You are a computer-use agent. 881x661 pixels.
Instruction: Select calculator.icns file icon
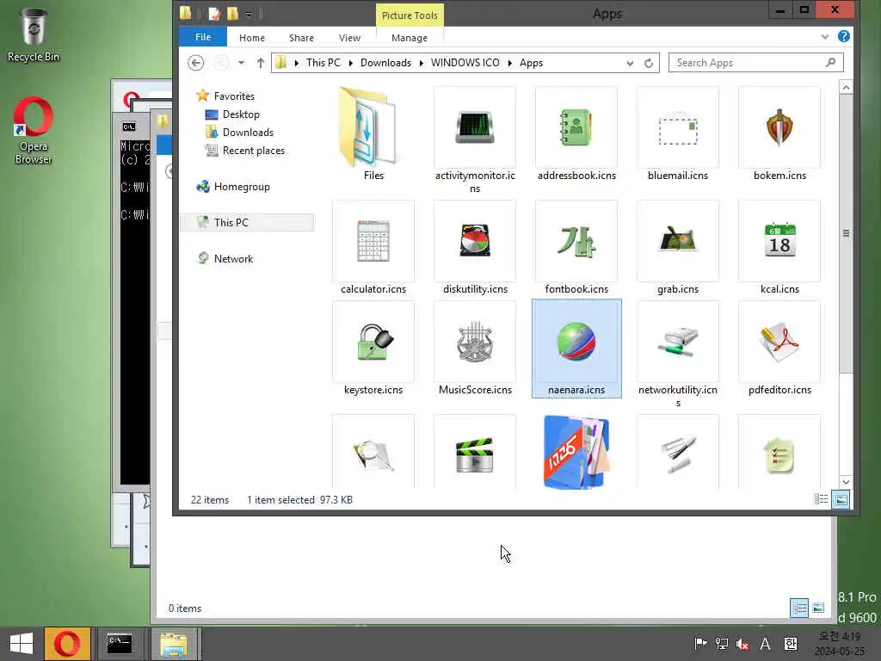(x=373, y=241)
